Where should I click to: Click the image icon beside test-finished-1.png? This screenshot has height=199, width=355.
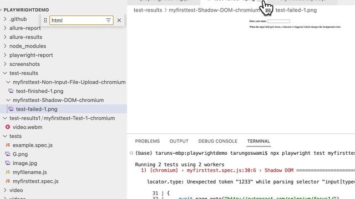tap(11, 91)
